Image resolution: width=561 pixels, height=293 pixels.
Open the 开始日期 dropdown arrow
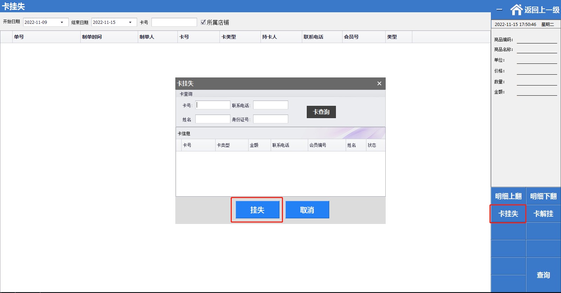coord(62,22)
